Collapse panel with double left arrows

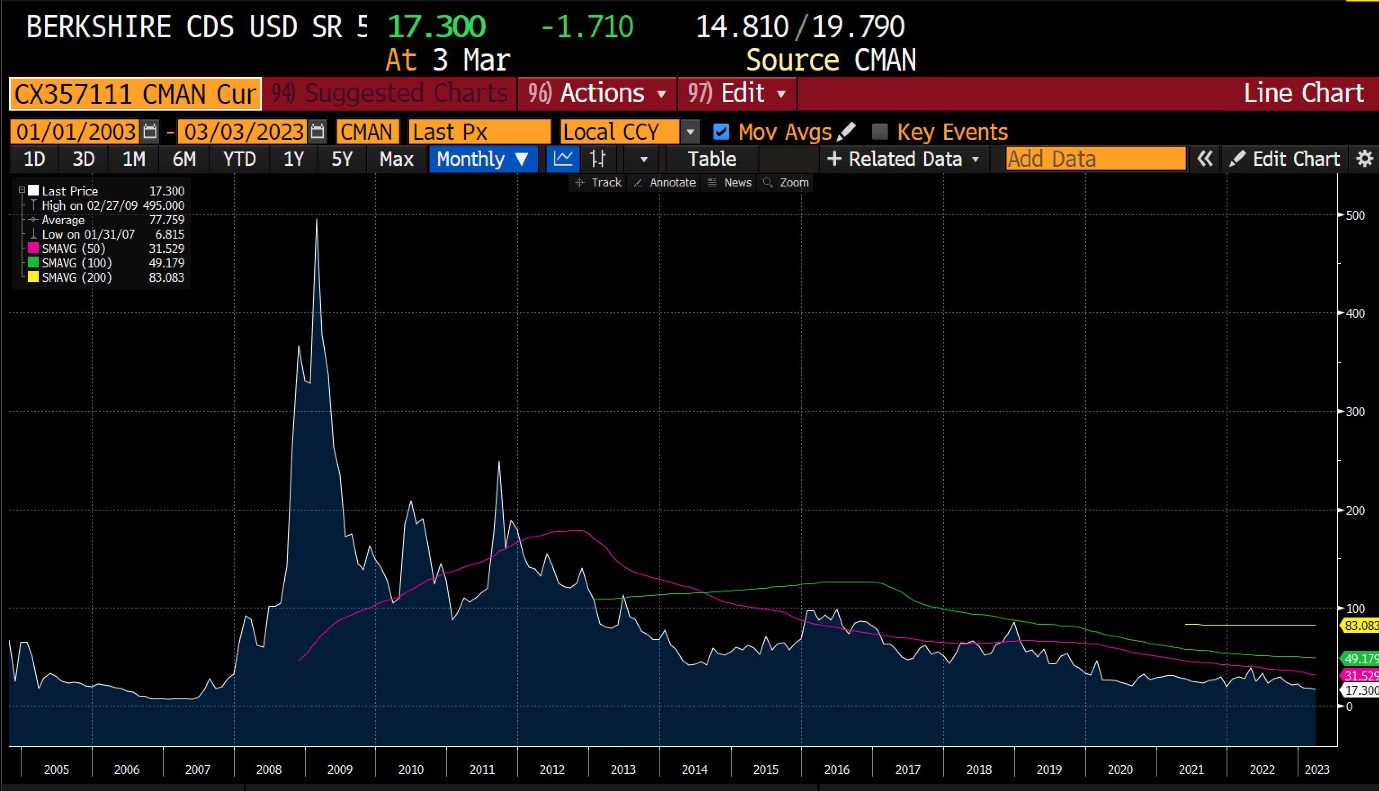pyautogui.click(x=1204, y=159)
